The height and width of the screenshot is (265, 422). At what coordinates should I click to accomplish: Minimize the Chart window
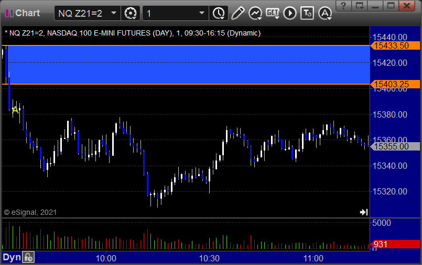coord(375,6)
